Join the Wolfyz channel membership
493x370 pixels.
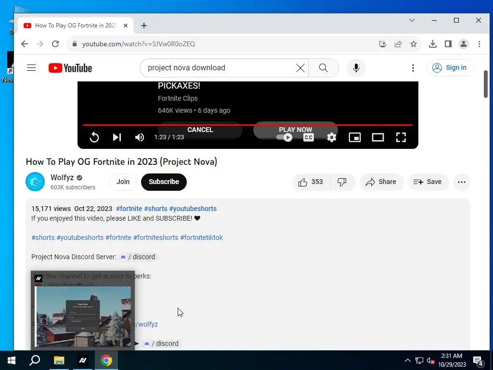pos(123,182)
